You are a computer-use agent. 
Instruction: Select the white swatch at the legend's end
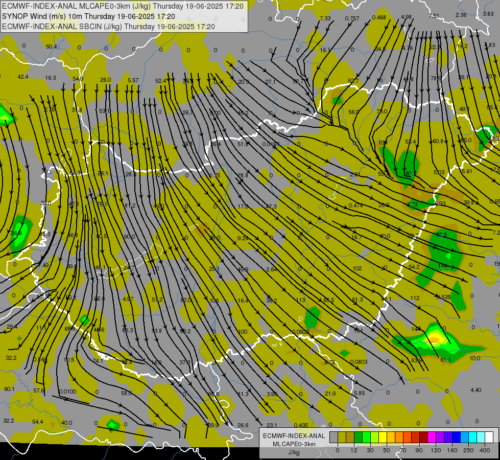pyautogui.click(x=489, y=438)
